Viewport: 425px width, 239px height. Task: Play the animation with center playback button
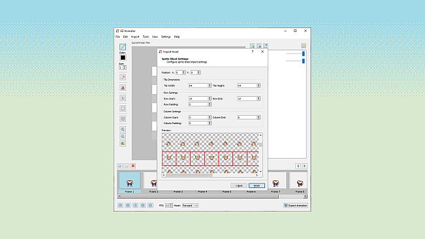coord(136,206)
